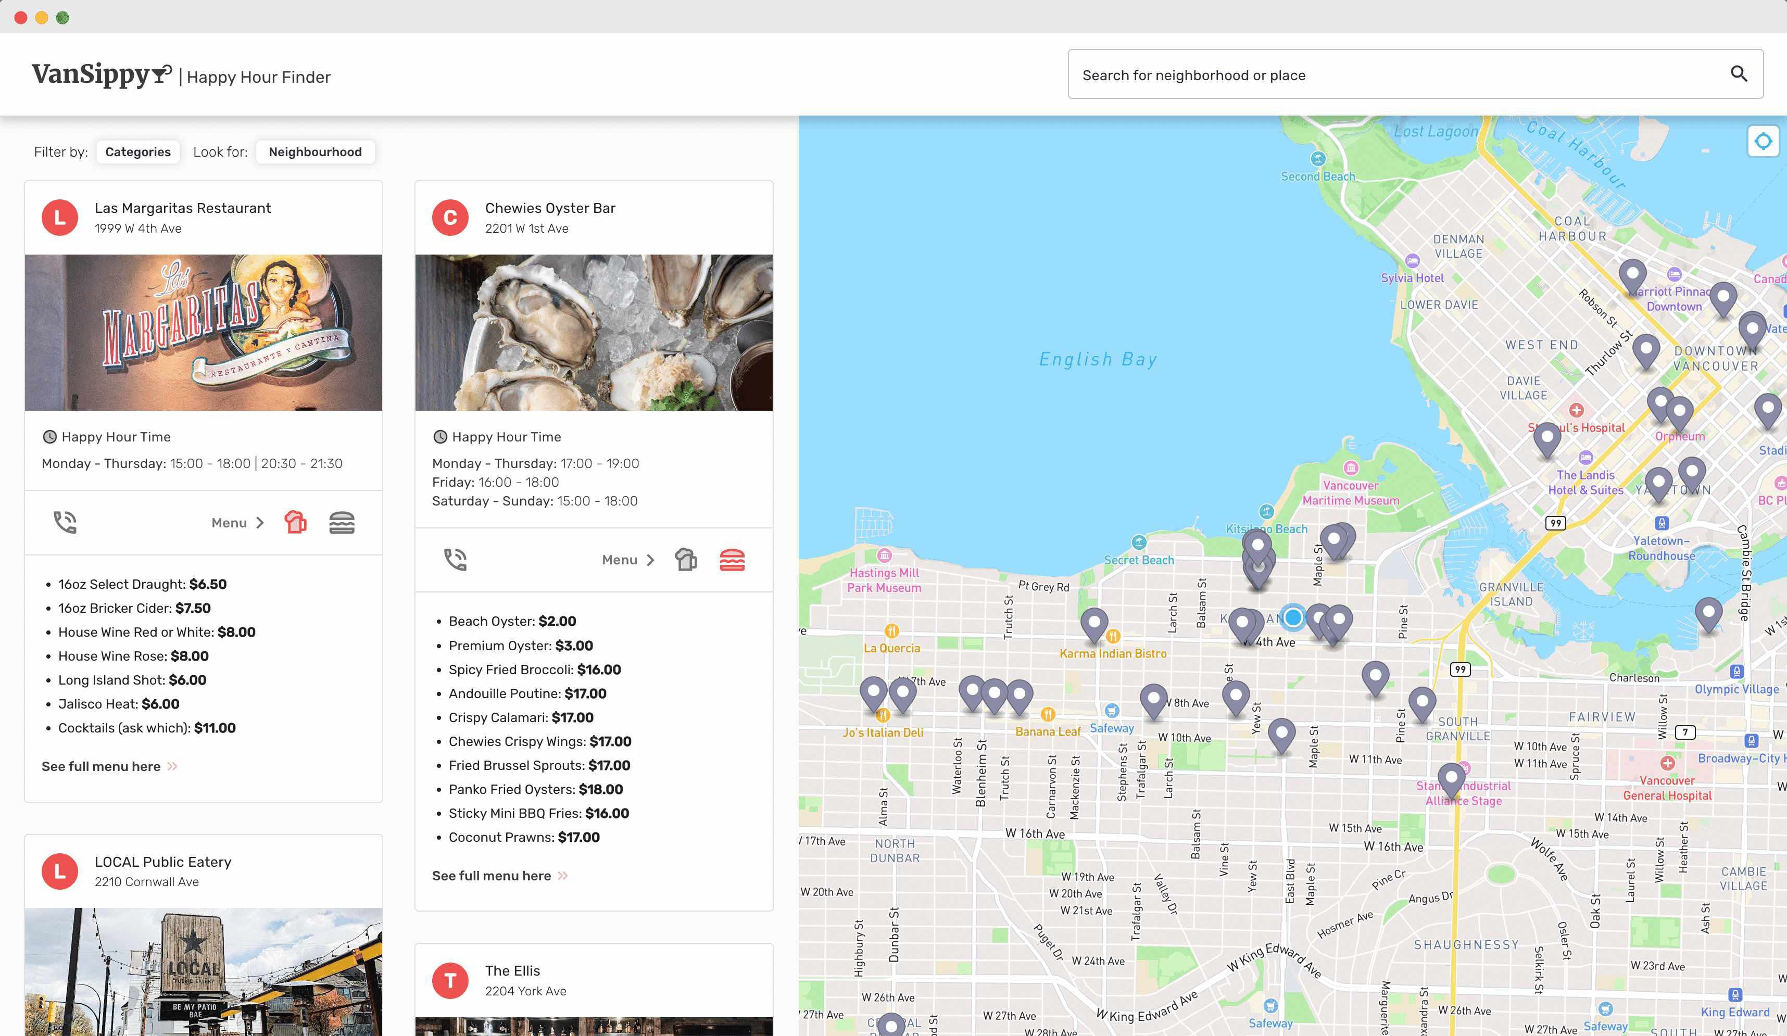Click the Sylvia Hotel marker
Image resolution: width=1787 pixels, height=1036 pixels.
coord(1413,261)
